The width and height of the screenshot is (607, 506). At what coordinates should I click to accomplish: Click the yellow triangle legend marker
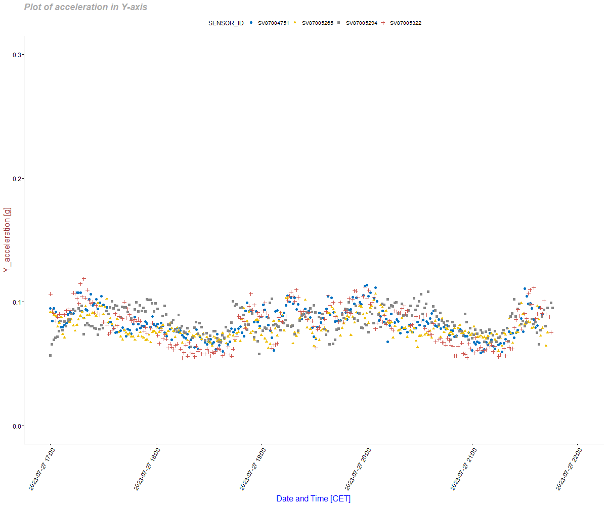(295, 23)
